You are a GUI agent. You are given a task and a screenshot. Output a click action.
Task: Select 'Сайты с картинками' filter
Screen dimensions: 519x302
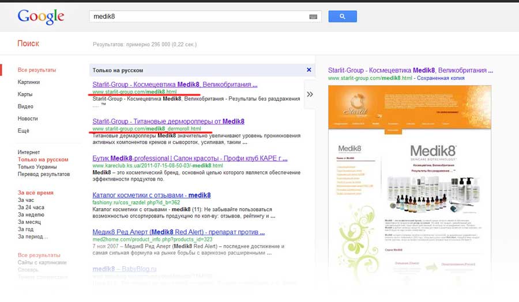[x=42, y=262]
